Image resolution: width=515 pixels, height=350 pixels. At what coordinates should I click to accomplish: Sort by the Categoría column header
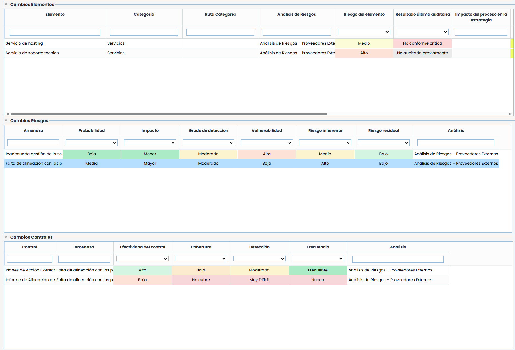pyautogui.click(x=144, y=14)
